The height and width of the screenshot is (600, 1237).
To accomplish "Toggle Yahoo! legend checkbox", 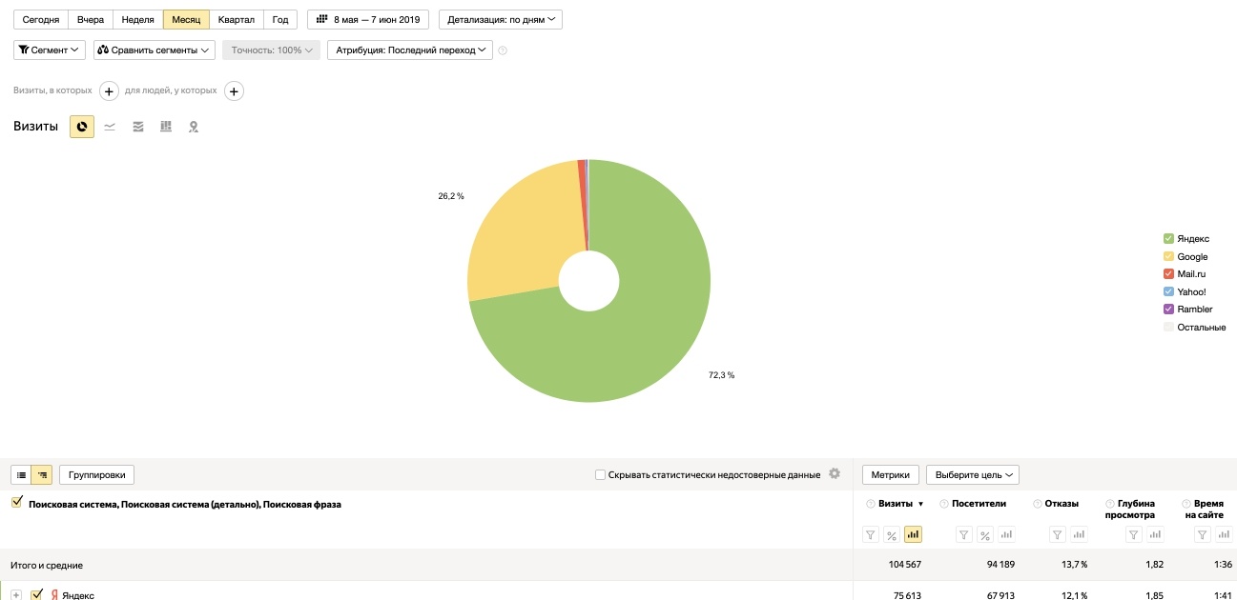I will coord(1168,291).
